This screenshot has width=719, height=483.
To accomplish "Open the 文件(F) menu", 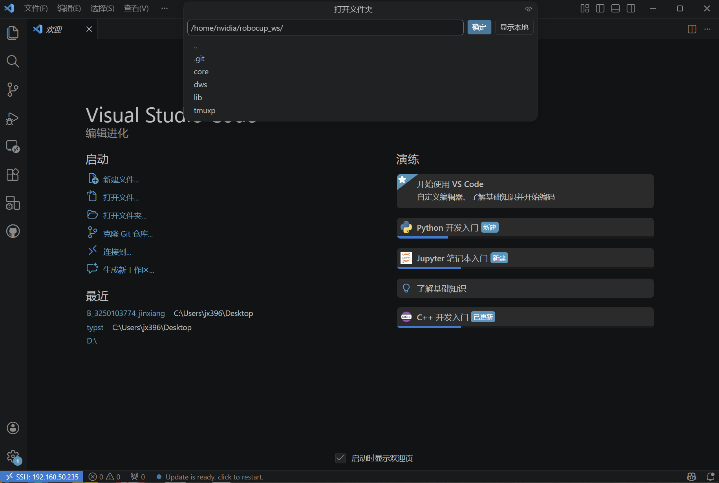I will 36,8.
